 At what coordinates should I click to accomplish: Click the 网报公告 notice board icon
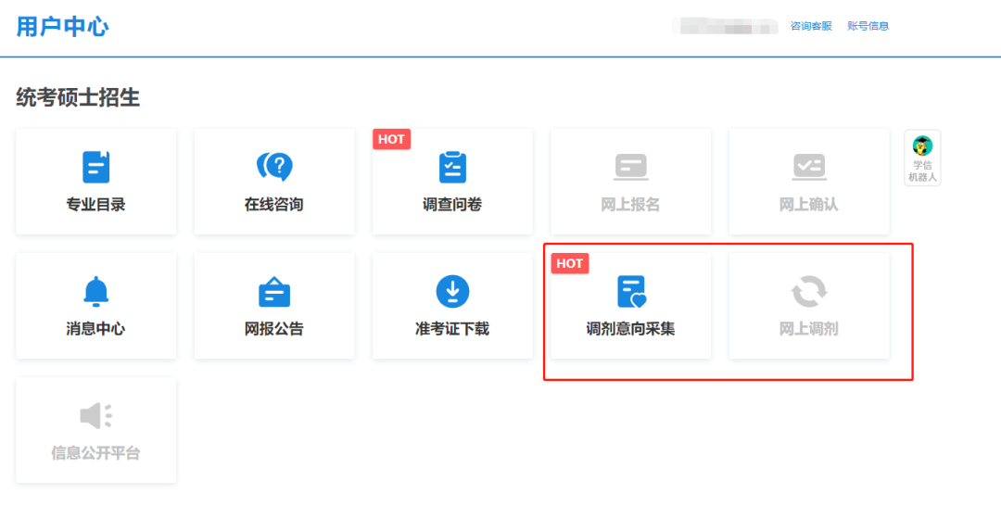(x=274, y=292)
